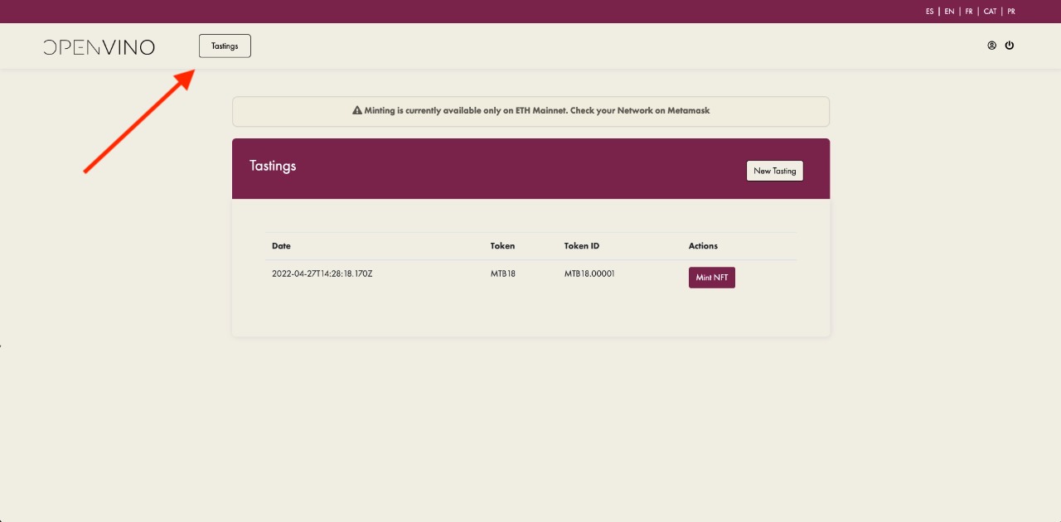Switch language to FR
The height and width of the screenshot is (522, 1061).
969,12
